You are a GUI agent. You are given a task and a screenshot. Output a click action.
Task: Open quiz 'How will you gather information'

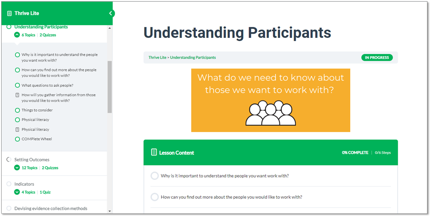coord(59,98)
